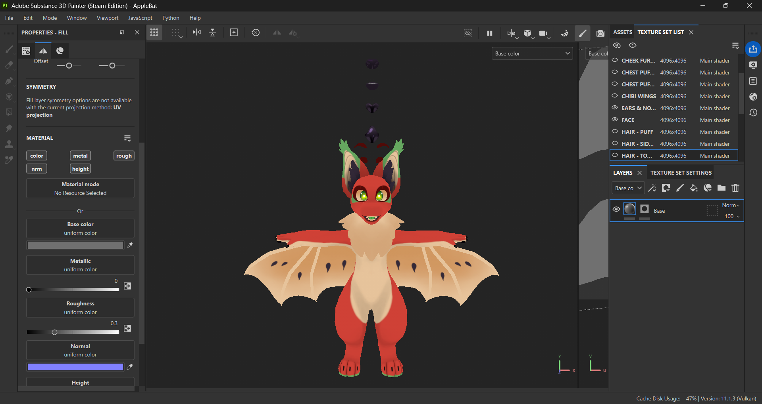Click the Normal uniform color button

[x=80, y=350]
